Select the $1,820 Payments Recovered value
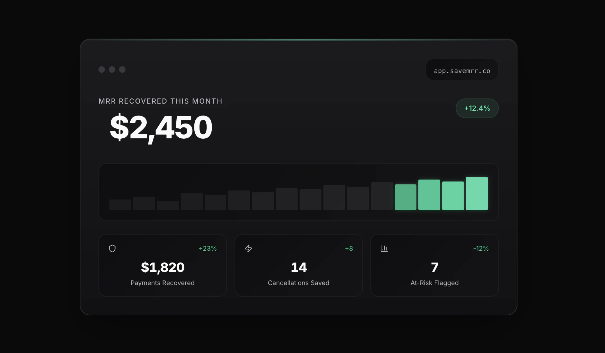This screenshot has width=605, height=353. [x=163, y=267]
